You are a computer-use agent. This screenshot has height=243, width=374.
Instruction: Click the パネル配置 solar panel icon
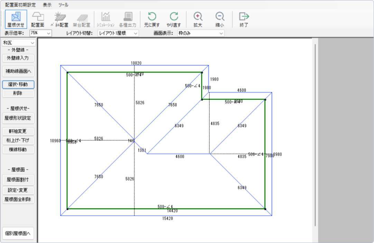tap(59, 19)
